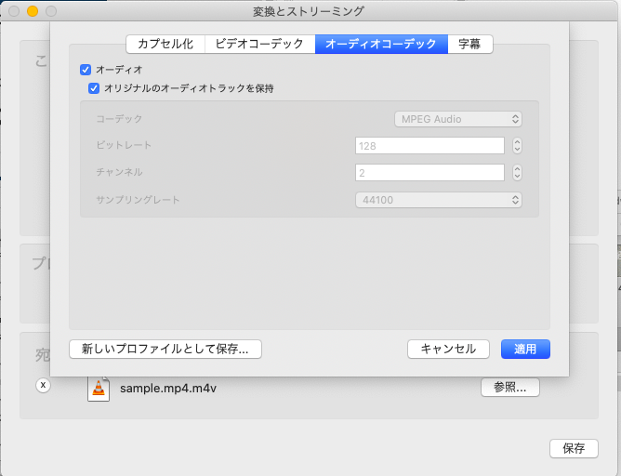621x476 pixels.
Task: Click the コーデック label
Action: tap(119, 119)
